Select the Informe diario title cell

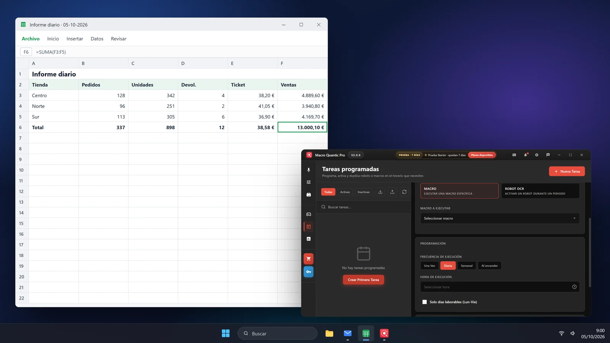[54, 74]
